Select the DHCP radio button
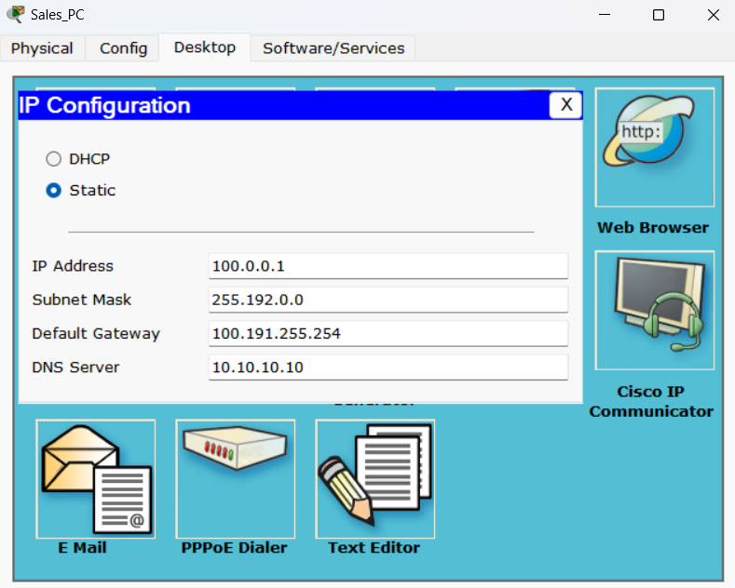 53,159
